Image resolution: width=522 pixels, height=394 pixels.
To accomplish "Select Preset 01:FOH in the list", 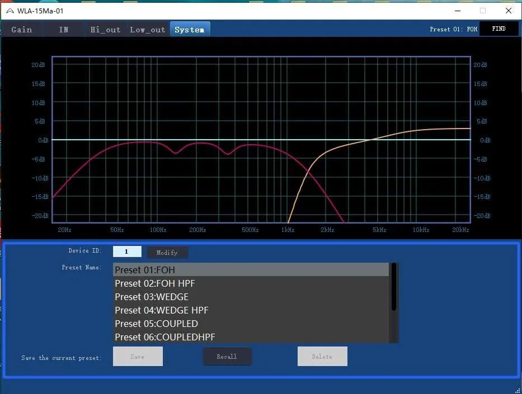I will pyautogui.click(x=251, y=269).
